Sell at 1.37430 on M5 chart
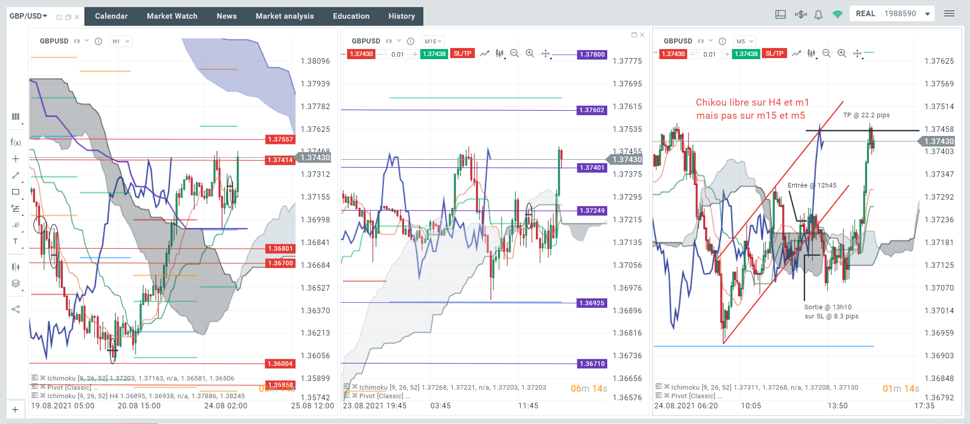The height and width of the screenshot is (424, 970). (673, 54)
